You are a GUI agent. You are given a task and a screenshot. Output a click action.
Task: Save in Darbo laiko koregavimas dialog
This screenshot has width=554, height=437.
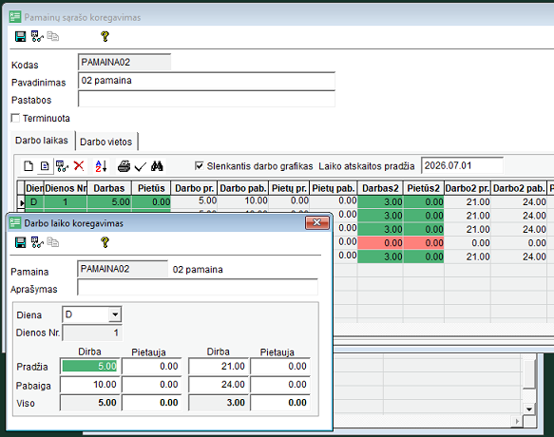(21, 242)
